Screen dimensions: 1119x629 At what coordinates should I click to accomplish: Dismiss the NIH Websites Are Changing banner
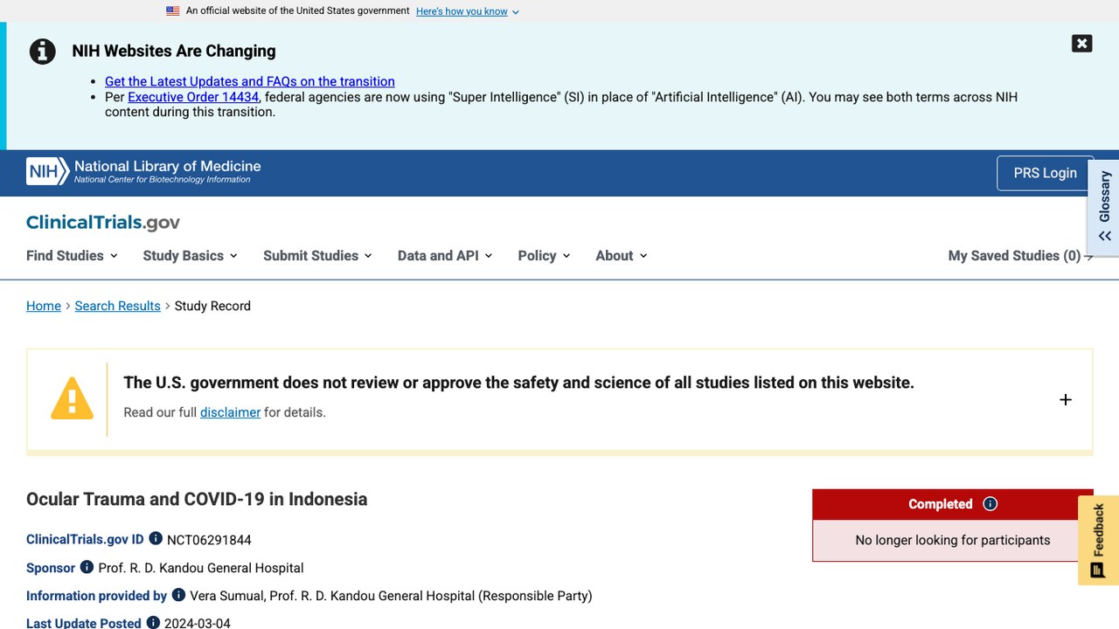1081,44
